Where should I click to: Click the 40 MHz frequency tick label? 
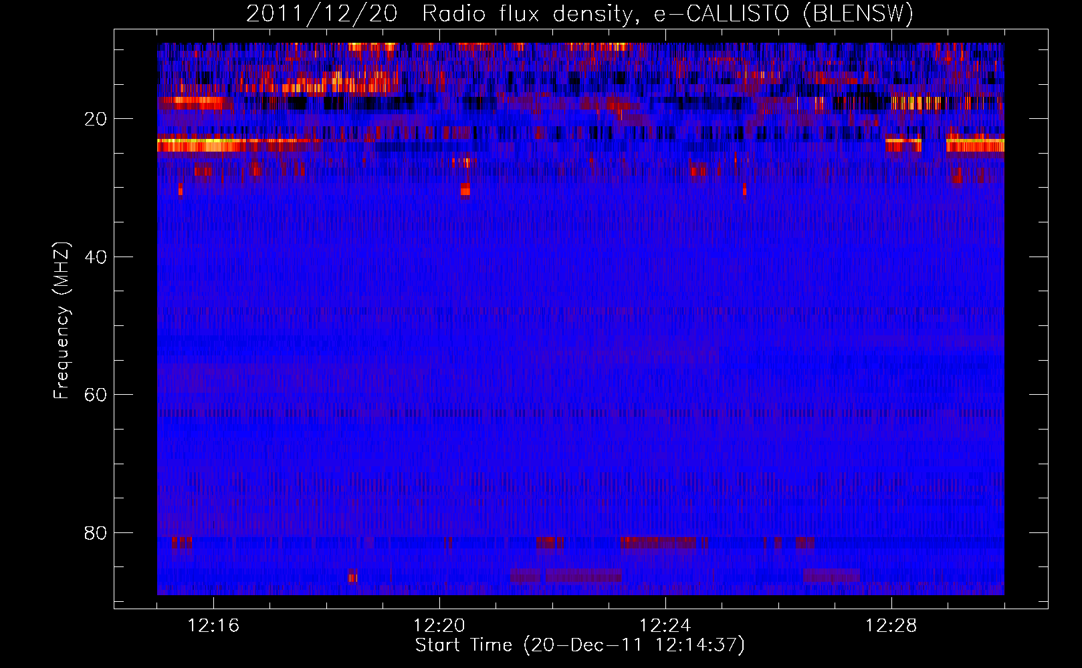pos(96,257)
